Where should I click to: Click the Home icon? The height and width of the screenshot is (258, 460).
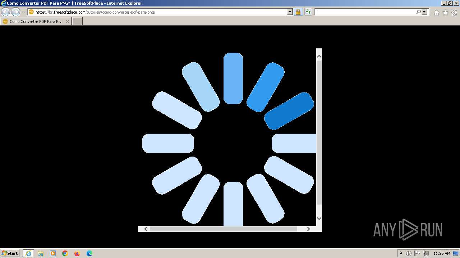[436, 13]
